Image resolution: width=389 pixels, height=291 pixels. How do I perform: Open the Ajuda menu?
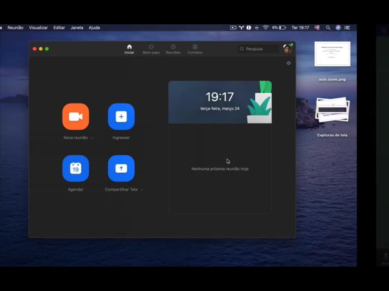[x=94, y=28]
